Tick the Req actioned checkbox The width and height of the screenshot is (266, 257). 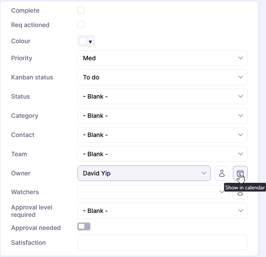pos(81,24)
